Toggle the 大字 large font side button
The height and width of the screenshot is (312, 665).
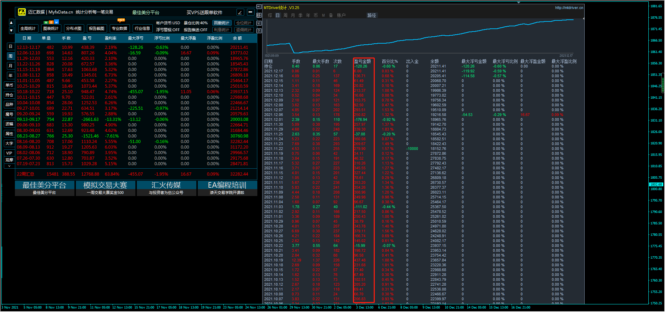pos(9,143)
